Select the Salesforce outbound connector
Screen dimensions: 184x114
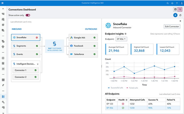(83, 54)
